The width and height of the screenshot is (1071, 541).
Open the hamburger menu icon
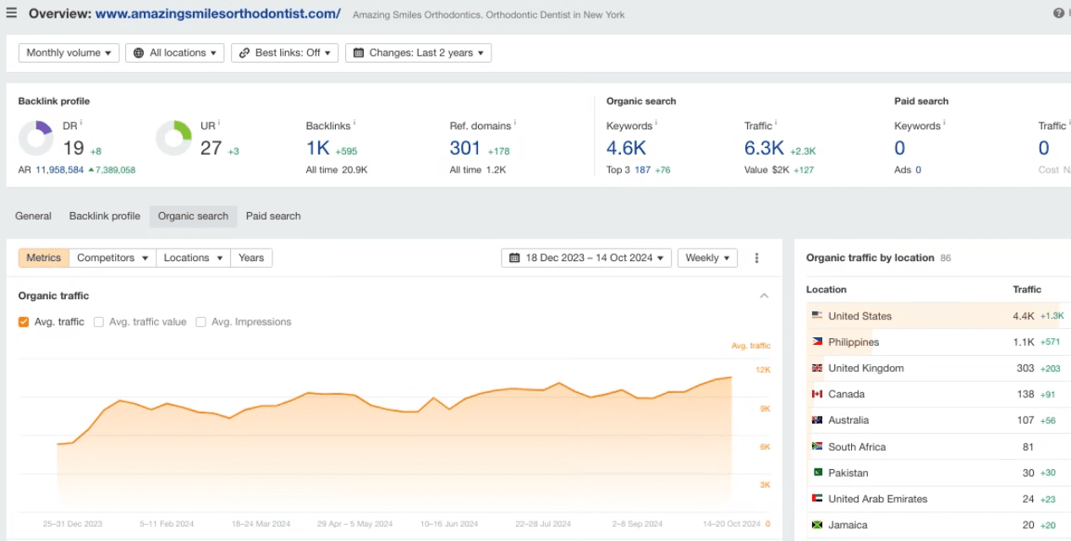pos(12,13)
